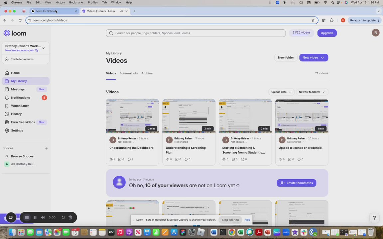Open the profile avatar B menu
383x239 pixels.
[x=375, y=33]
